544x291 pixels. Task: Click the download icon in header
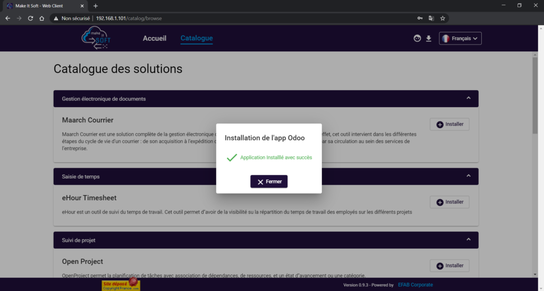(x=429, y=38)
